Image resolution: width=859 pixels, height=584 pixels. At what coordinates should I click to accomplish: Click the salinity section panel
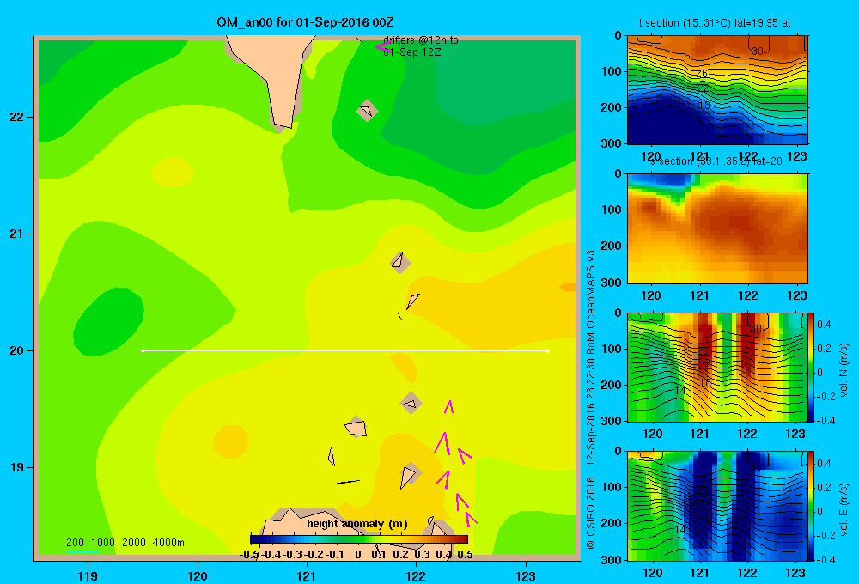coord(717,228)
